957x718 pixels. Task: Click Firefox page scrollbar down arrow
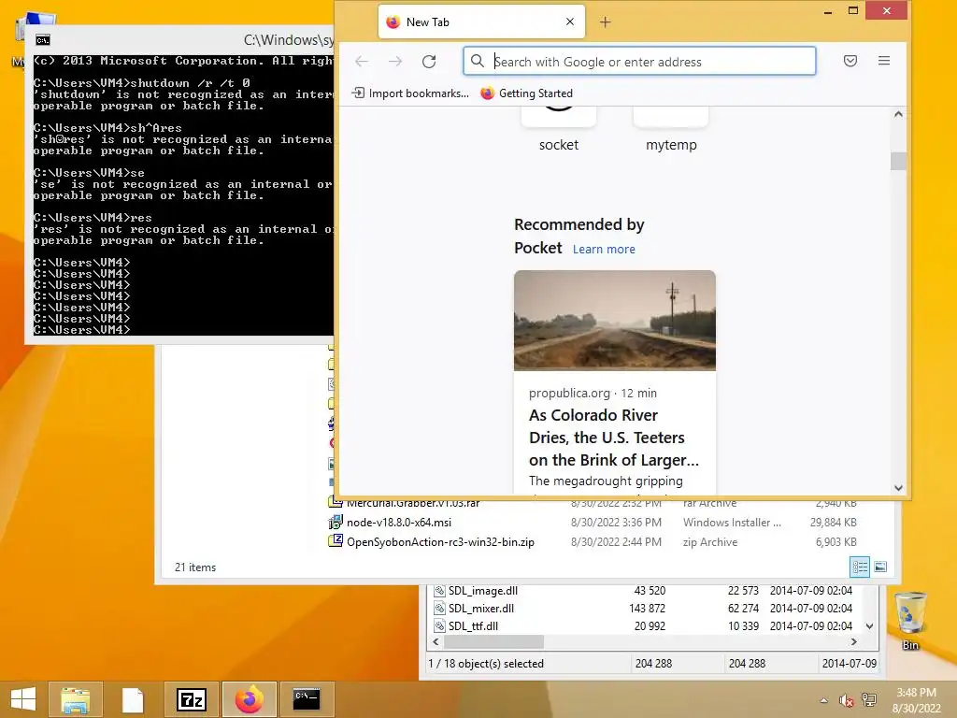pos(898,488)
